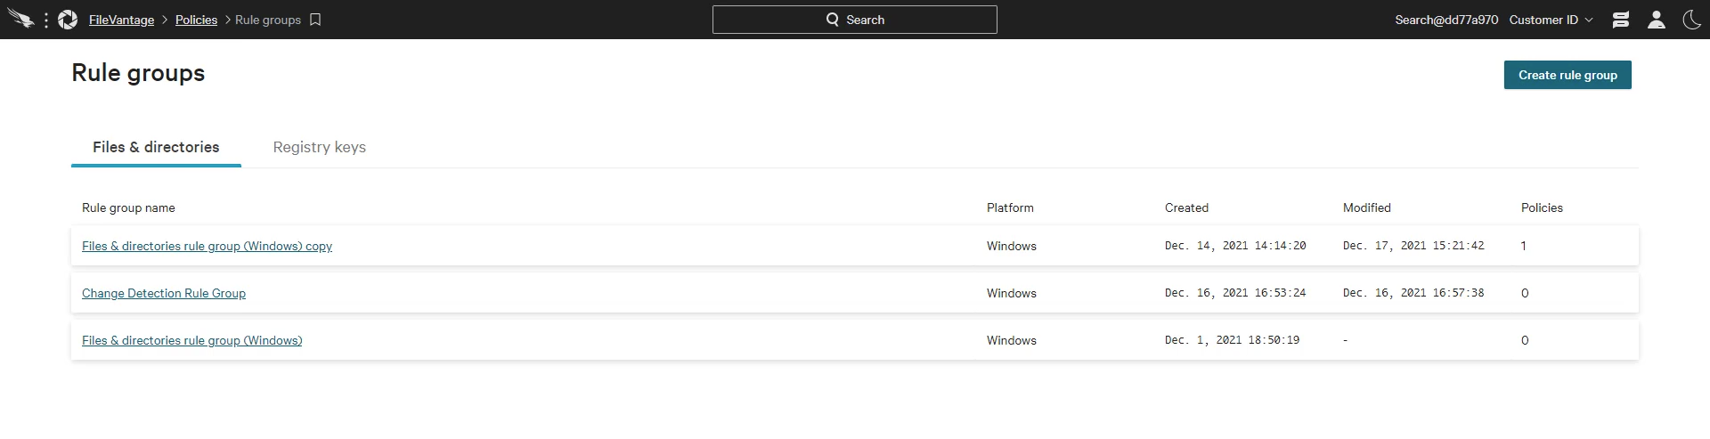Click the CrowdStrike falcon logo icon
This screenshot has height=439, width=1710.
click(x=20, y=20)
